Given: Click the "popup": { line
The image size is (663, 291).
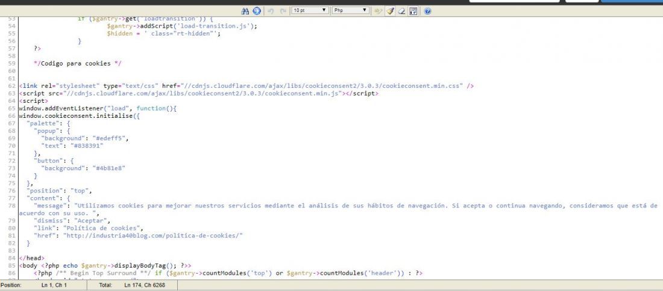Looking at the screenshot, I should pos(52,130).
